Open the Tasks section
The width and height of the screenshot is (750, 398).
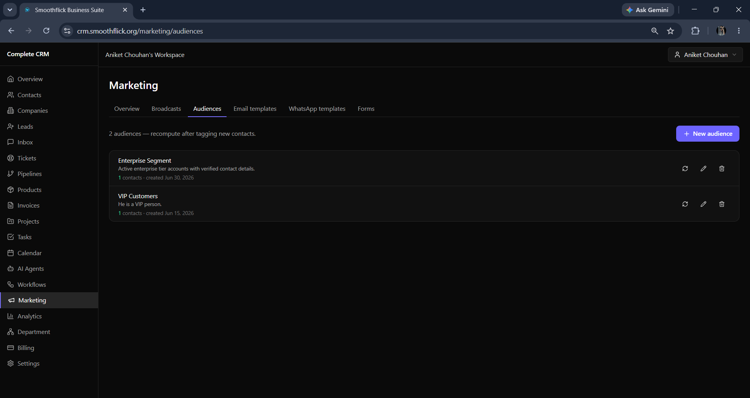tap(49, 237)
